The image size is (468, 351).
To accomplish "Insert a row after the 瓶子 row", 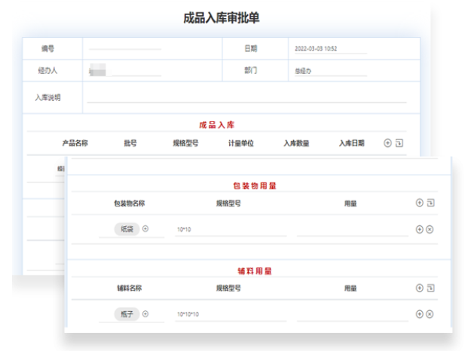I will pyautogui.click(x=420, y=314).
